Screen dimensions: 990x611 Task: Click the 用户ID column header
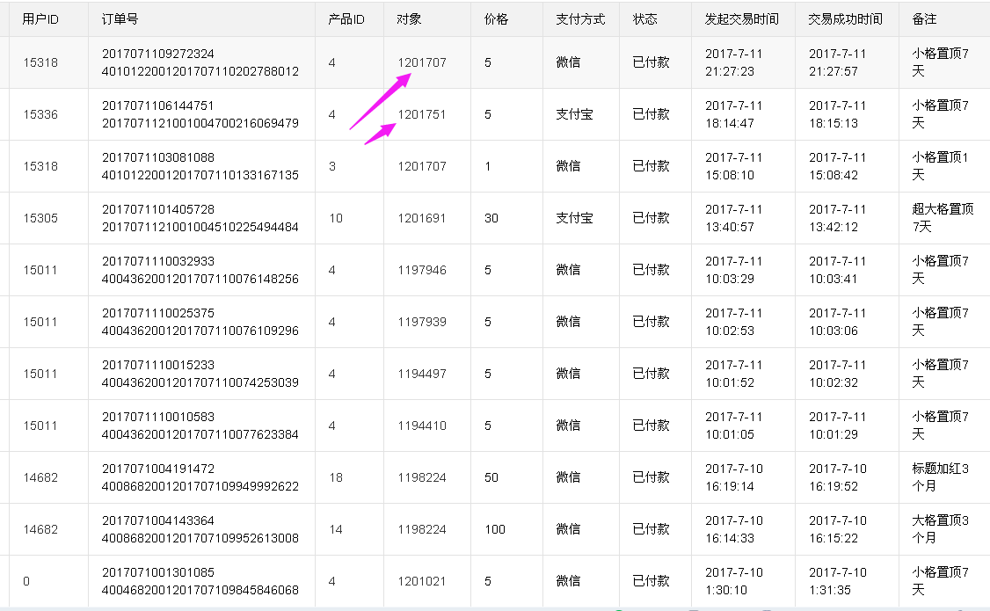coord(40,19)
